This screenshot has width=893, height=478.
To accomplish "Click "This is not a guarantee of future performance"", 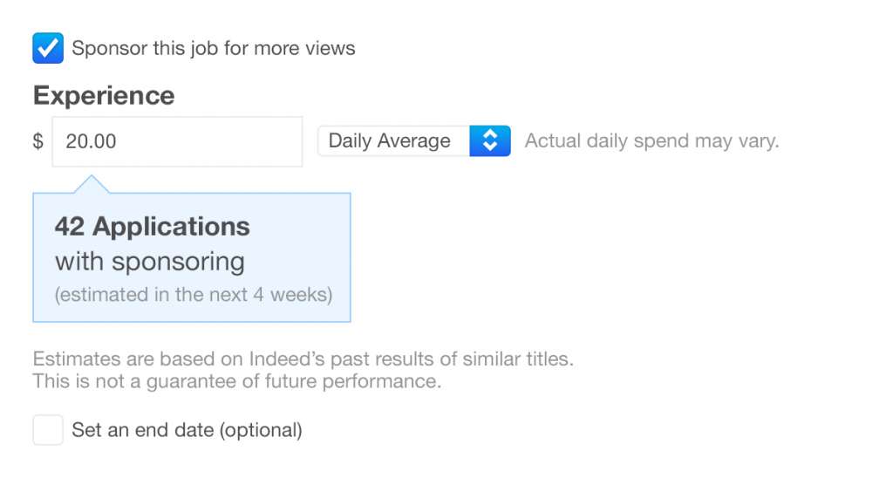I will point(235,381).
